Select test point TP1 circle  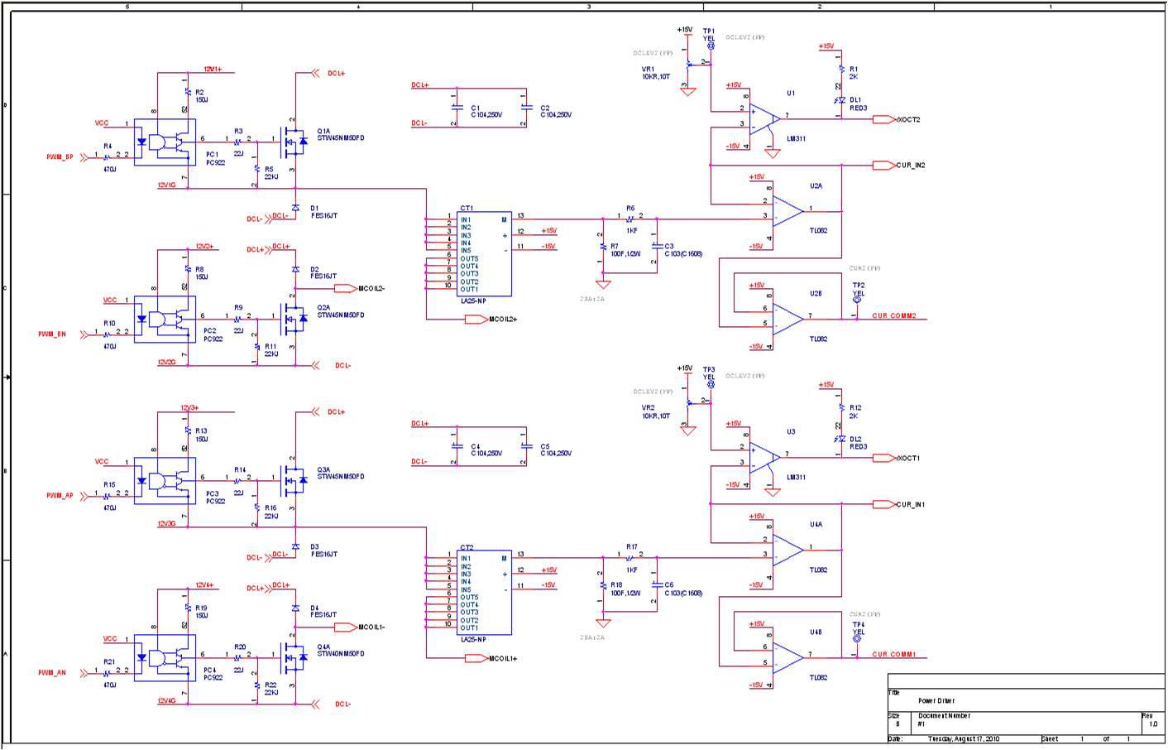coord(711,46)
